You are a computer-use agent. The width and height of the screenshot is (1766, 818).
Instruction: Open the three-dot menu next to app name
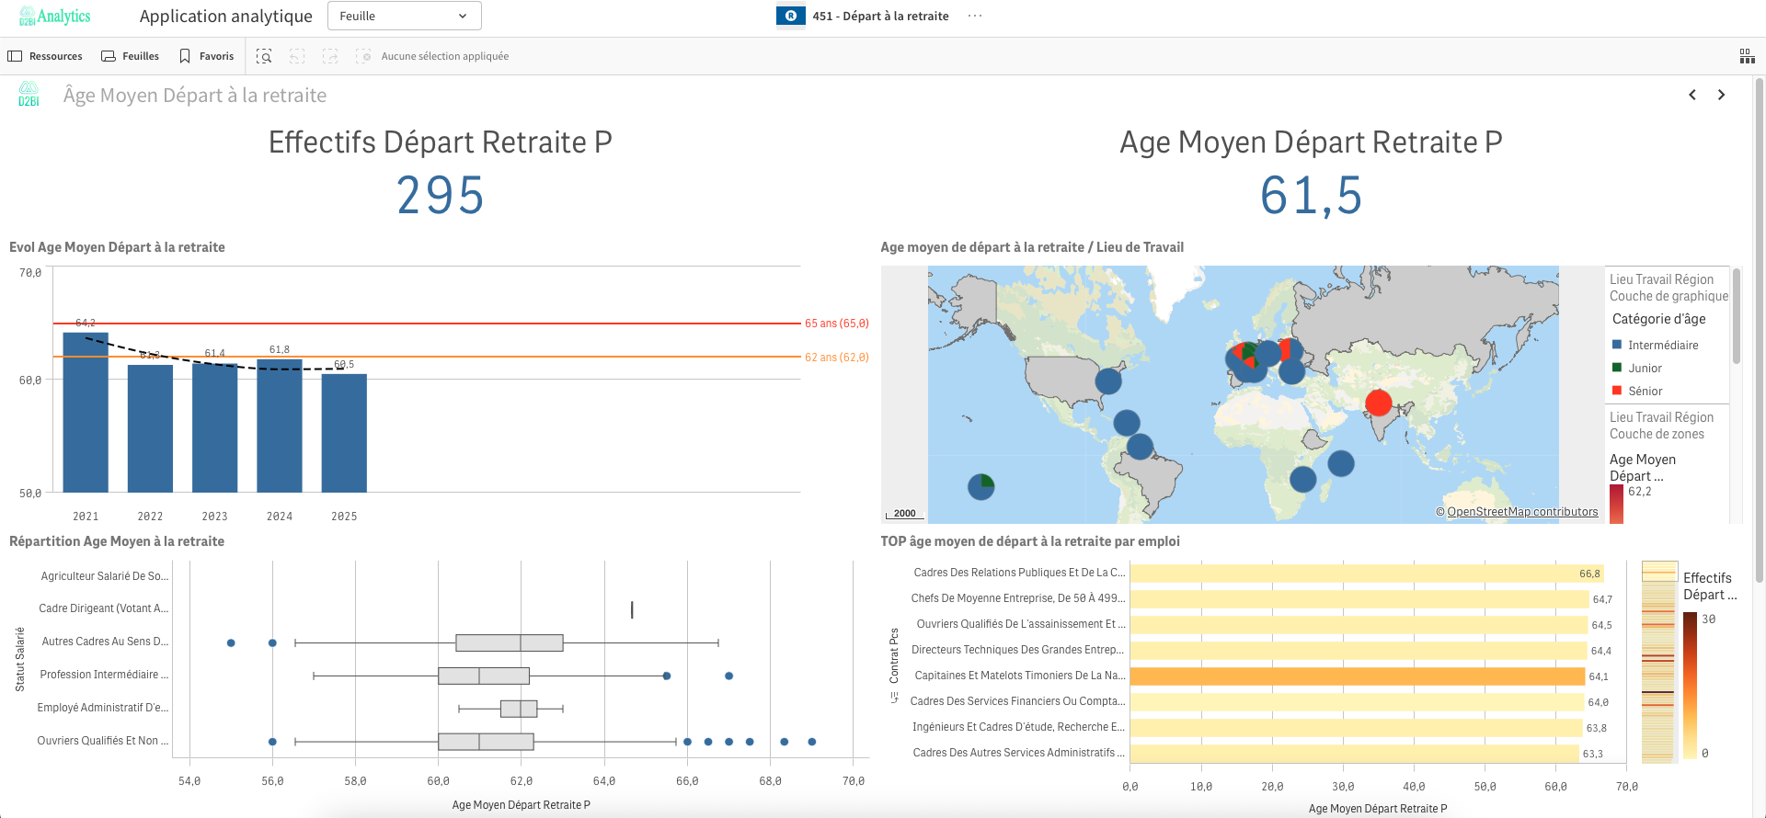tap(975, 16)
